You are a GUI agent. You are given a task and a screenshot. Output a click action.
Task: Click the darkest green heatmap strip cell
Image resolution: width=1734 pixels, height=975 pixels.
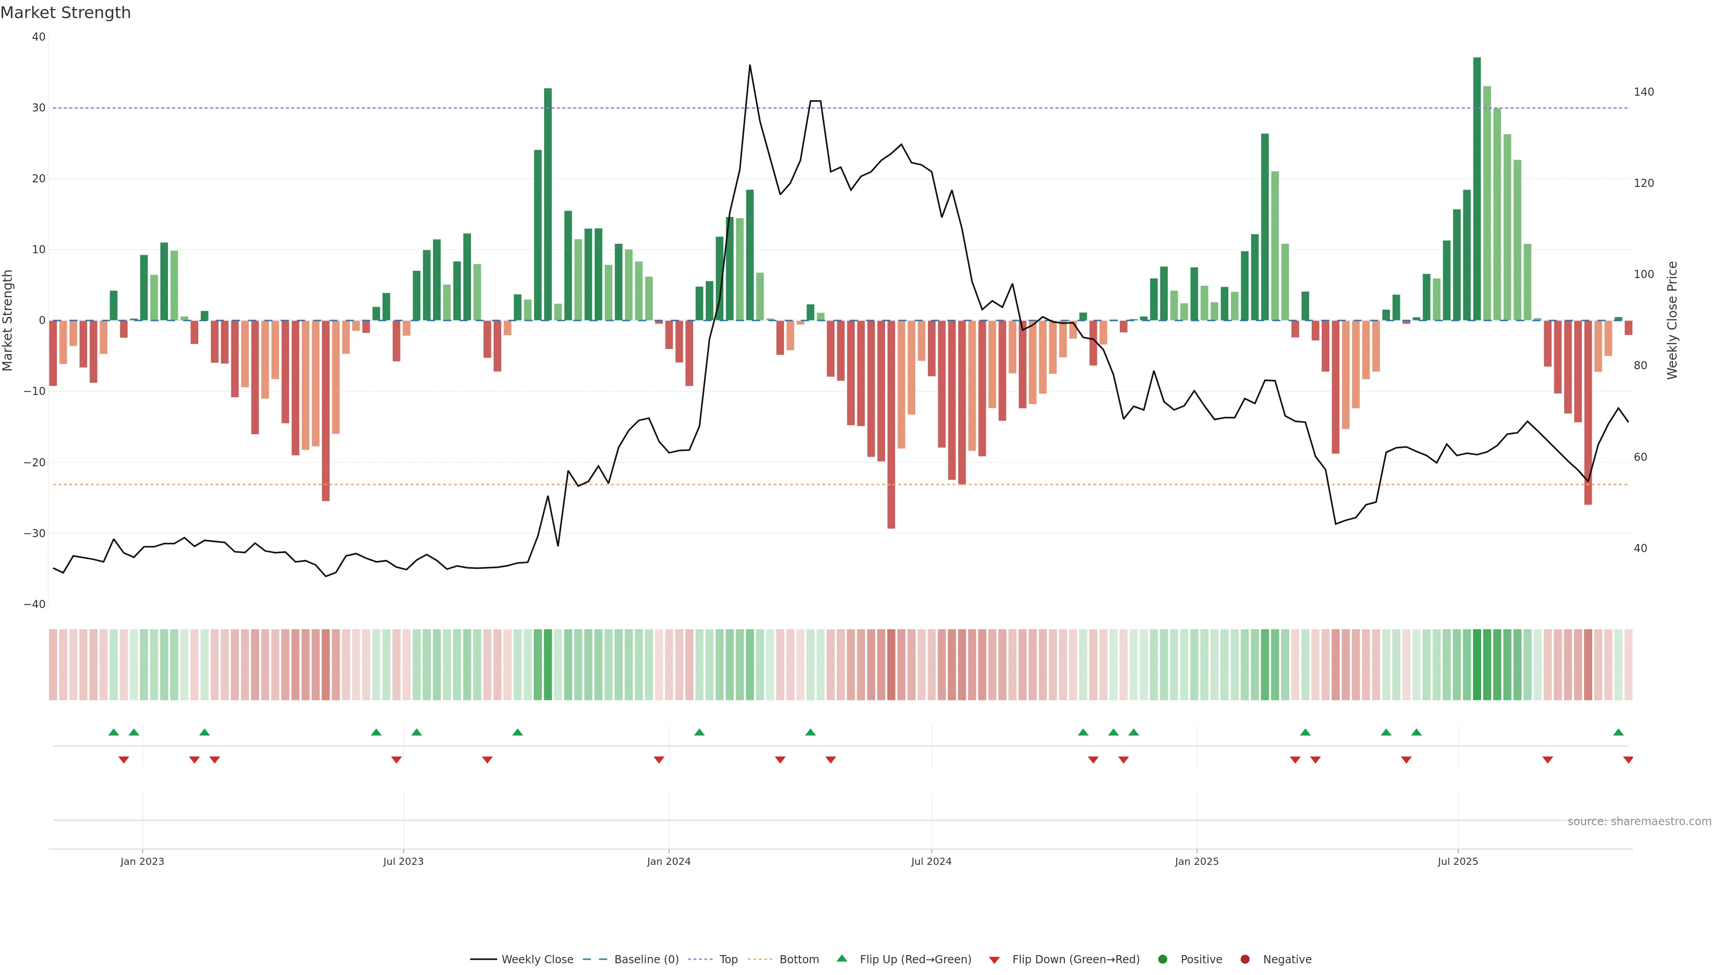click(x=1477, y=665)
